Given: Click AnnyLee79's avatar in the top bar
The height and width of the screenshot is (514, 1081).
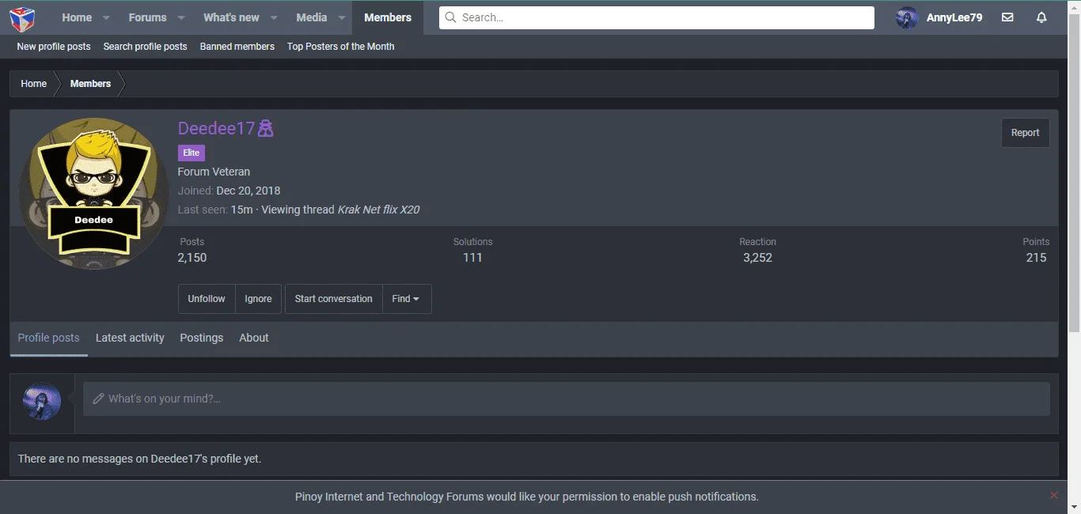Looking at the screenshot, I should click(x=907, y=17).
